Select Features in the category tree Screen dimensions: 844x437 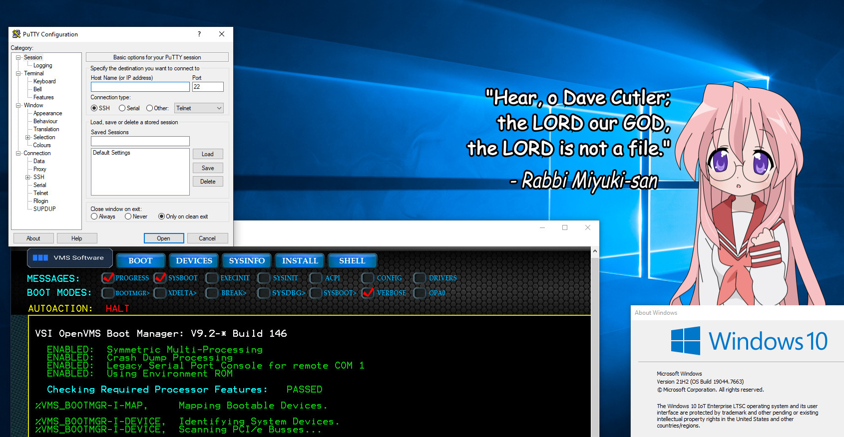(x=43, y=97)
